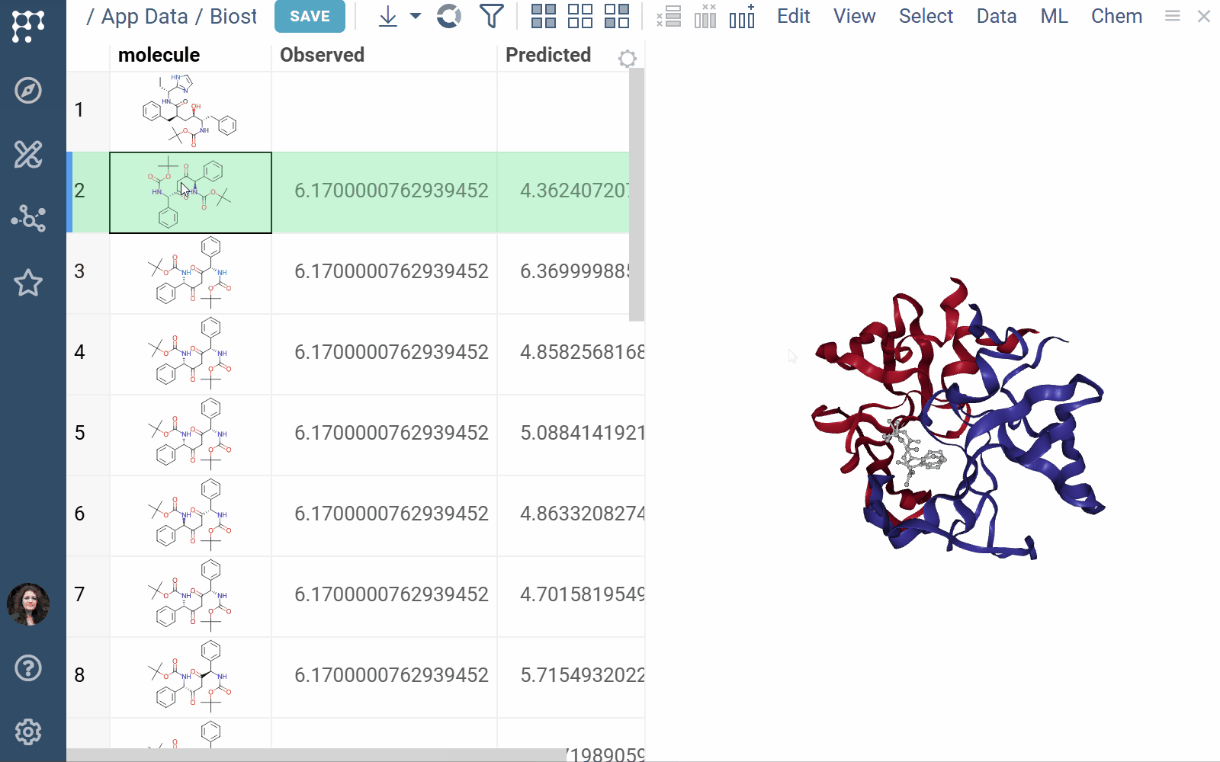Click the refresh sync icon in toolbar
The height and width of the screenshot is (762, 1220).
pyautogui.click(x=449, y=16)
